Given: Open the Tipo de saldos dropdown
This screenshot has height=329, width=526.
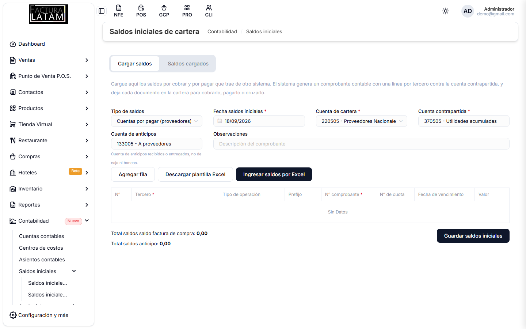Looking at the screenshot, I should [x=157, y=121].
